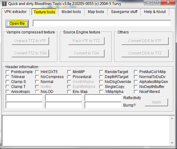The width and height of the screenshot is (177, 149).
Task: Check the AlphatestMipGen option
Action: [136, 82]
